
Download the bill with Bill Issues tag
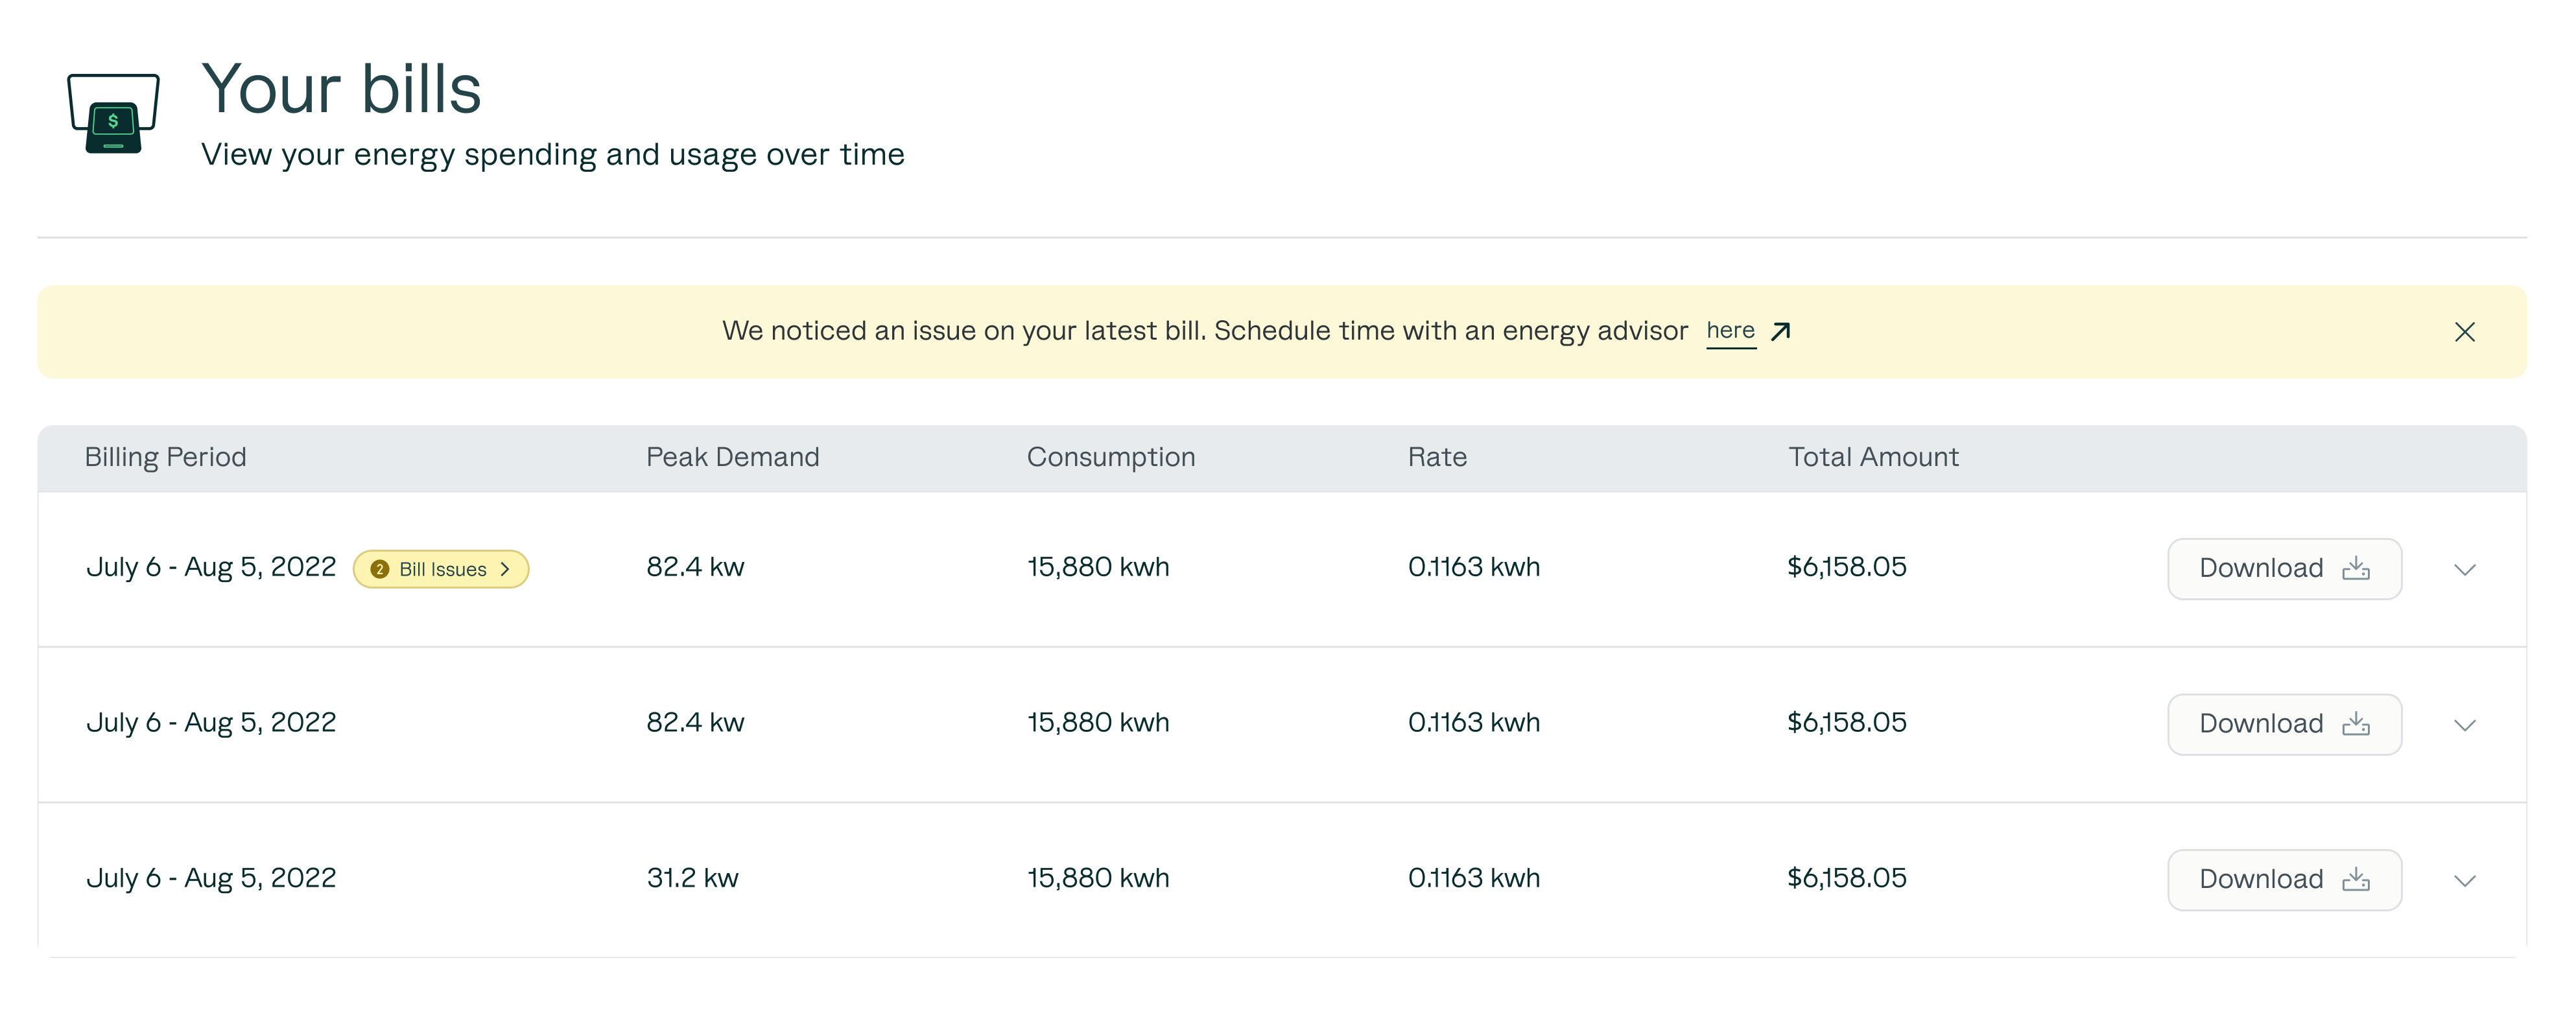point(2284,569)
